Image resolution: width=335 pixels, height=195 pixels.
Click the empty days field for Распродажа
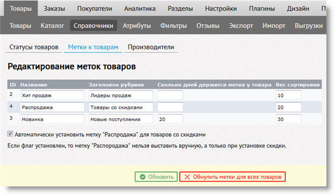click(170, 107)
